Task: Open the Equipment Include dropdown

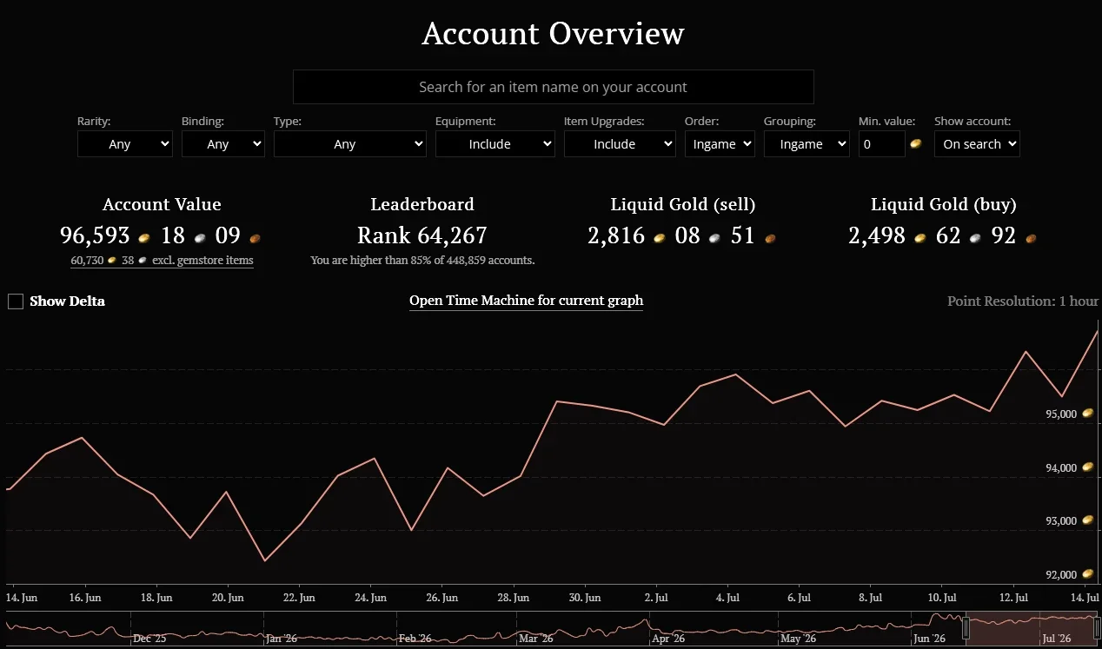Action: 495,144
